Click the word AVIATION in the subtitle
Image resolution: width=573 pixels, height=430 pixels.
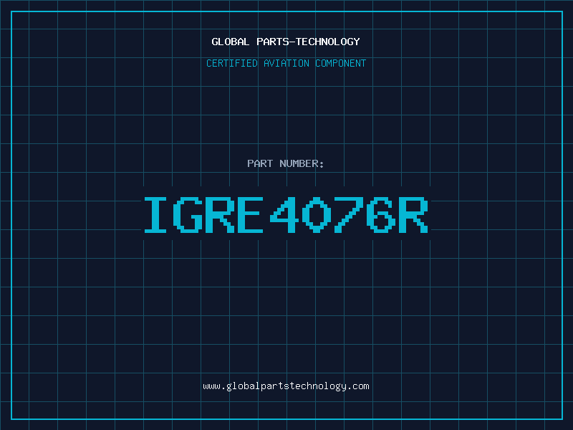(x=286, y=63)
